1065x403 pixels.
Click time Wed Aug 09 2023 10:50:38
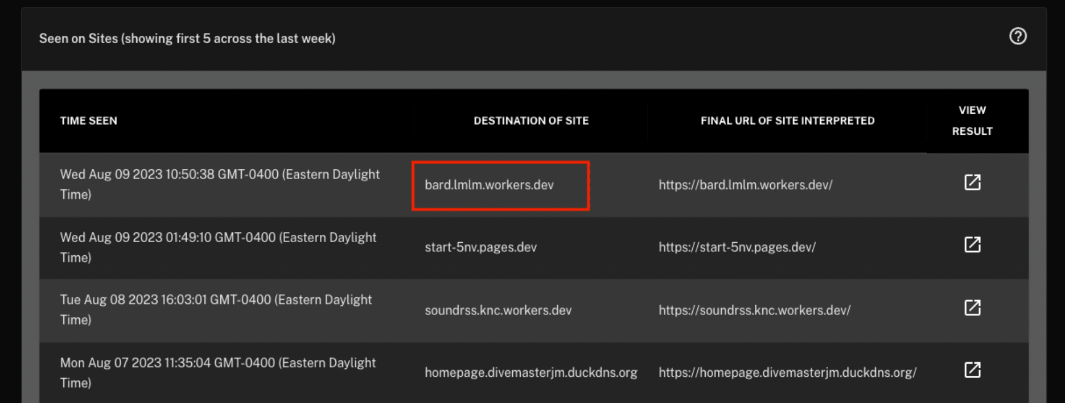pos(220,184)
